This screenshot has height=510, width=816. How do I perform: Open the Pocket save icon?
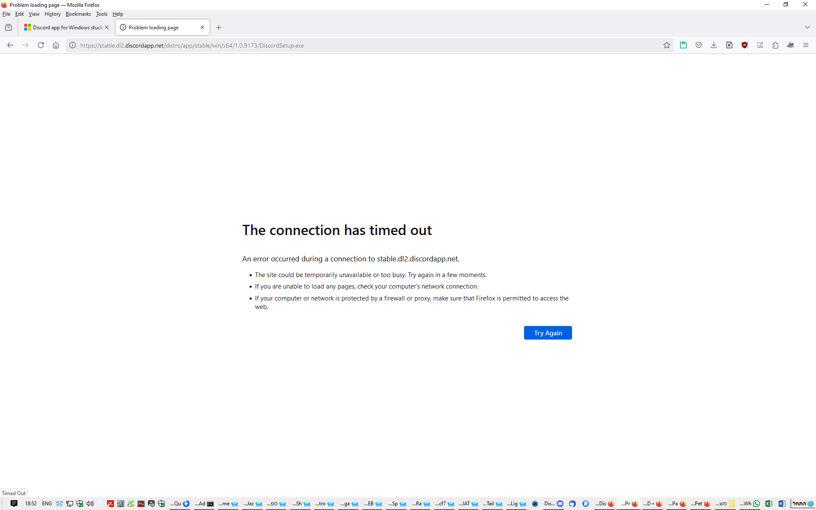(698, 45)
